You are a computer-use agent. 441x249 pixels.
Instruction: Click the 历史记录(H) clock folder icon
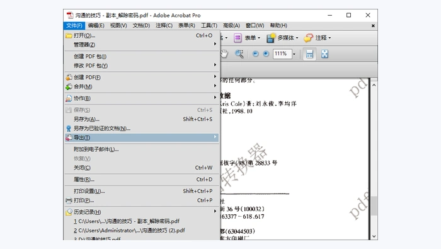[69, 212]
